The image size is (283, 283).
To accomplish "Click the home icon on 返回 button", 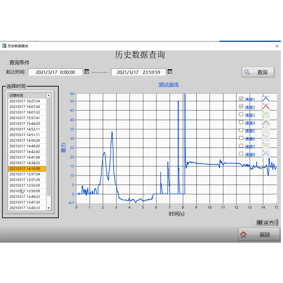I will (x=243, y=235).
